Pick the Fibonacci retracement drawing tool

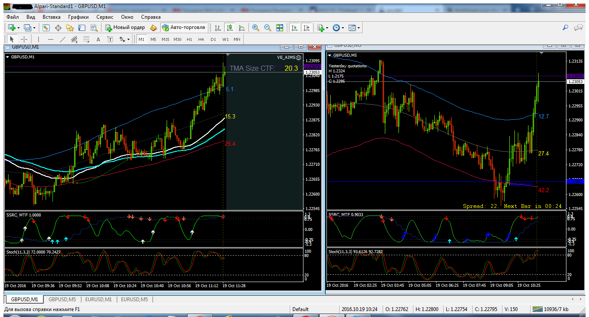coord(87,39)
